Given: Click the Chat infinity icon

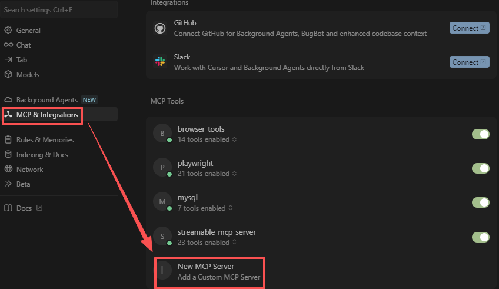Looking at the screenshot, I should (x=8, y=45).
